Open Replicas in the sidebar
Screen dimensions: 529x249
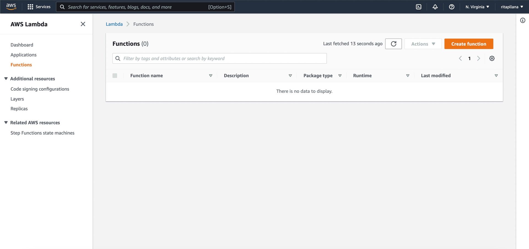point(19,109)
